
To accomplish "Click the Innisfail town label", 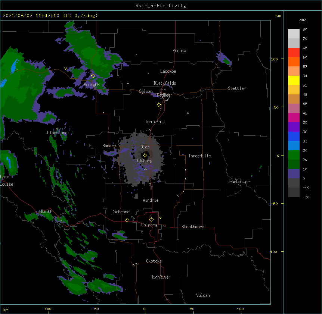I will point(155,122).
